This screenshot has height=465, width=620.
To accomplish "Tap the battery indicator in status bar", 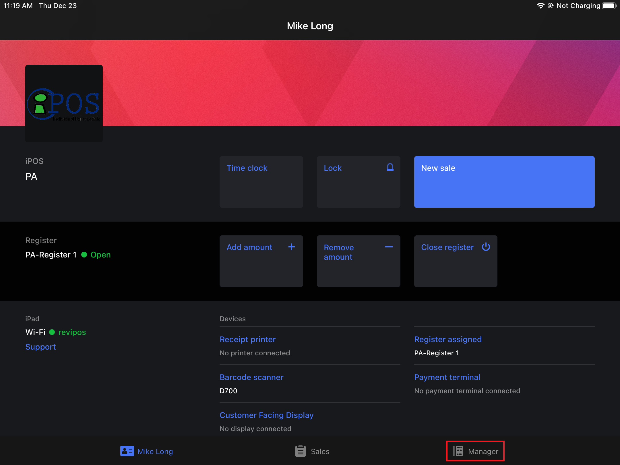I will (609, 6).
